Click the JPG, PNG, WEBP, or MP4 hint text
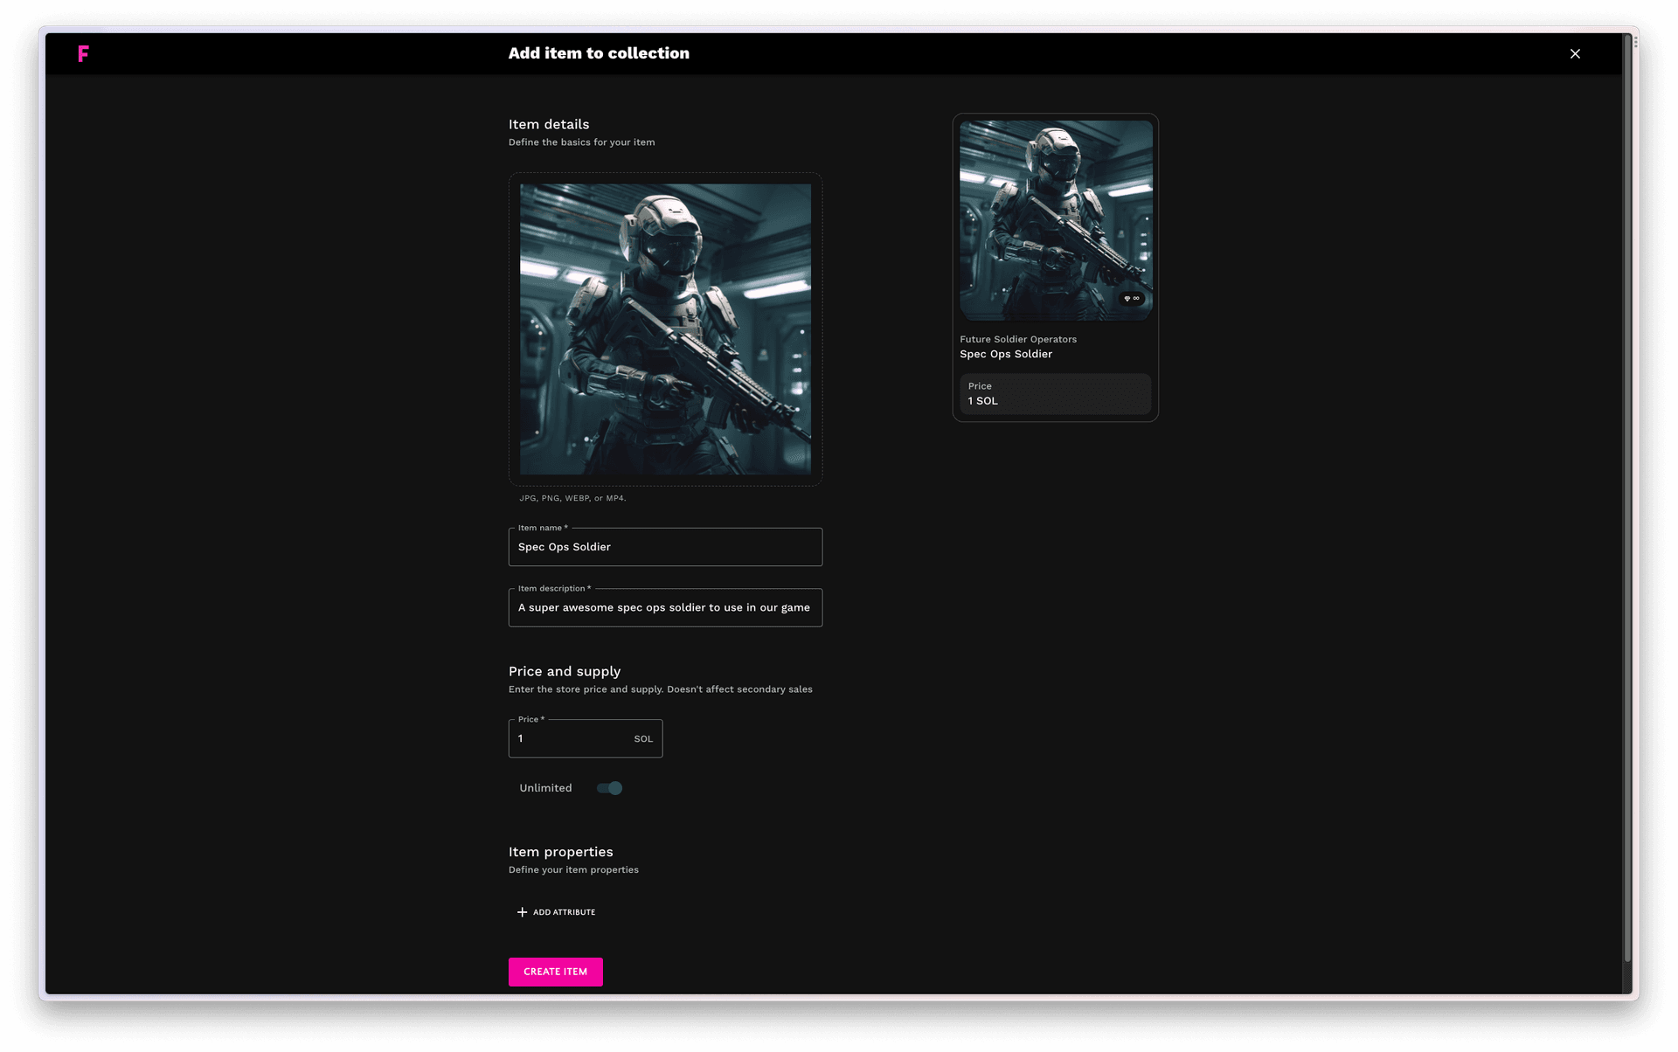Image resolution: width=1678 pixels, height=1052 pixels. 572,498
